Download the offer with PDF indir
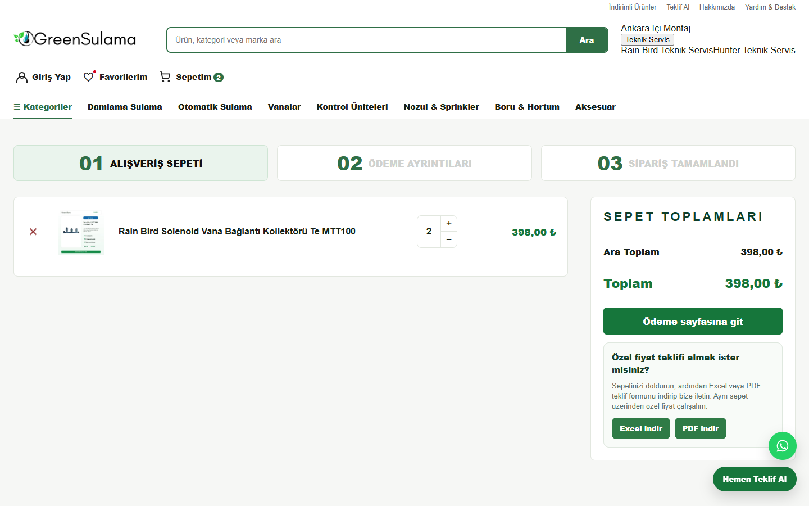The image size is (809, 506). tap(701, 428)
